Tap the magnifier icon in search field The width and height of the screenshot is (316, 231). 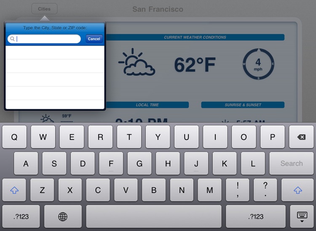tap(12, 39)
